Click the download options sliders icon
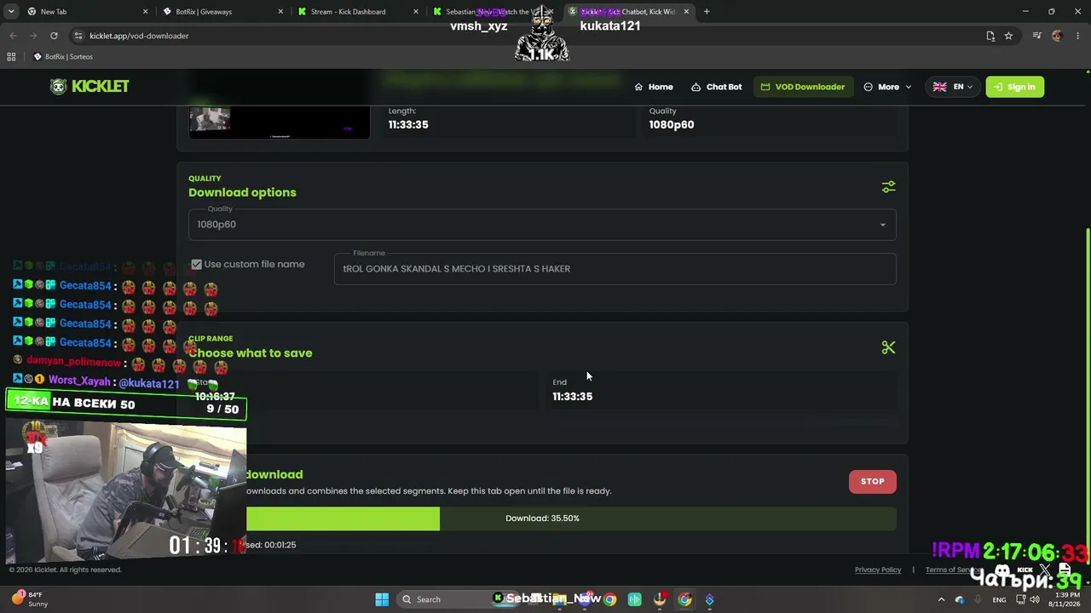The height and width of the screenshot is (613, 1091). pos(888,186)
